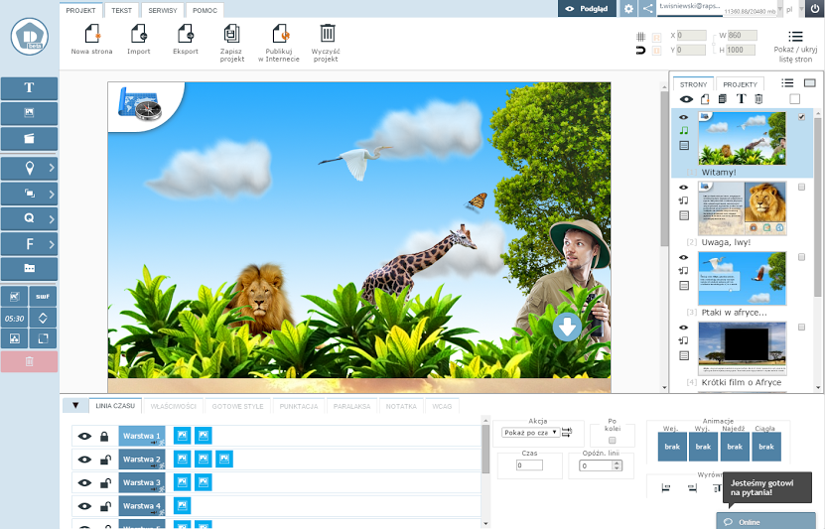Click the Nova strona (new page) icon
Image resolution: width=825 pixels, height=529 pixels.
point(92,36)
